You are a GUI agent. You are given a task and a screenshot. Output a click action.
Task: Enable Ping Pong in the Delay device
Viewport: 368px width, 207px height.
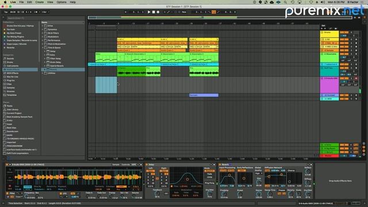tap(209, 183)
